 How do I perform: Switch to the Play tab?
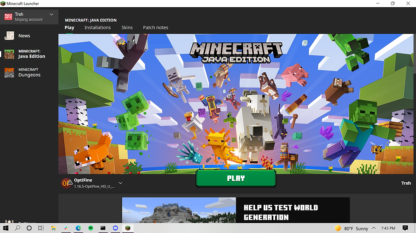[70, 27]
